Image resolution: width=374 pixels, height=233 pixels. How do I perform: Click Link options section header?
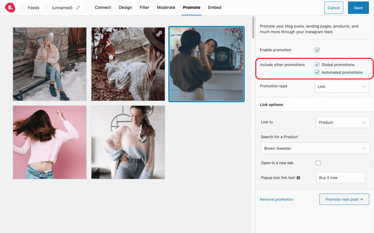click(271, 105)
